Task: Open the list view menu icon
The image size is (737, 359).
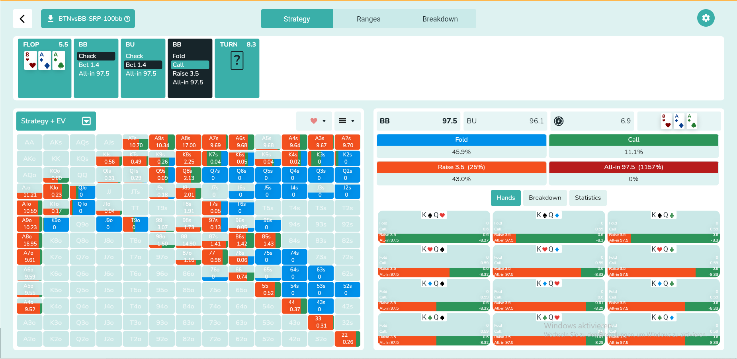Action: pyautogui.click(x=342, y=121)
